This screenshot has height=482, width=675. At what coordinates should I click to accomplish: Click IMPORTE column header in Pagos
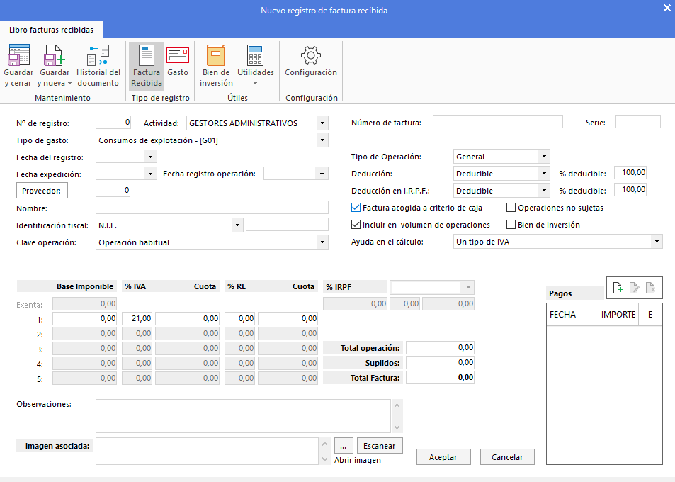click(613, 315)
